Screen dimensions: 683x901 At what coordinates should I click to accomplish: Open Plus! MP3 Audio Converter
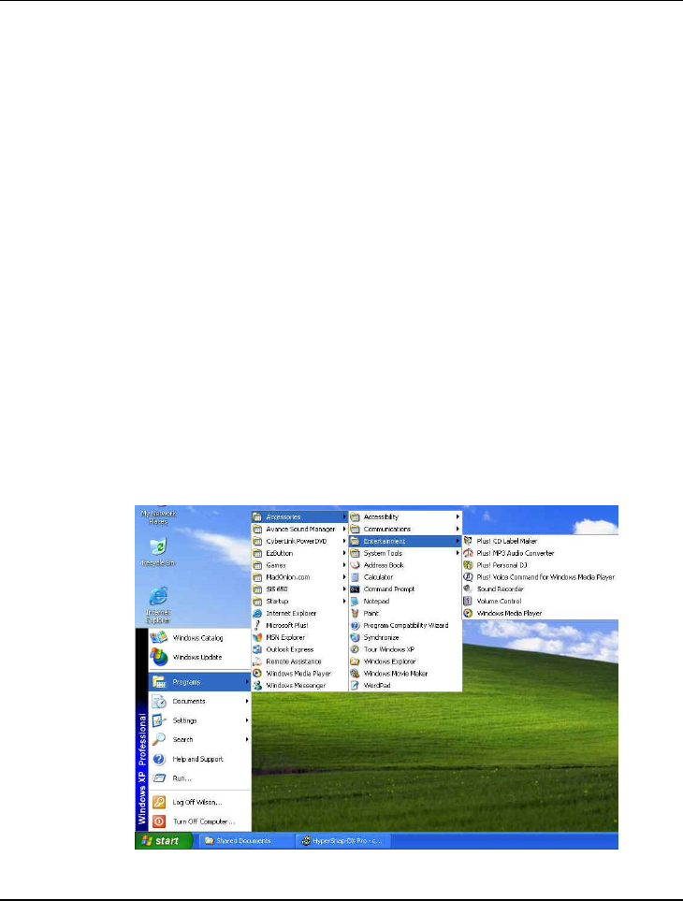(x=540, y=553)
